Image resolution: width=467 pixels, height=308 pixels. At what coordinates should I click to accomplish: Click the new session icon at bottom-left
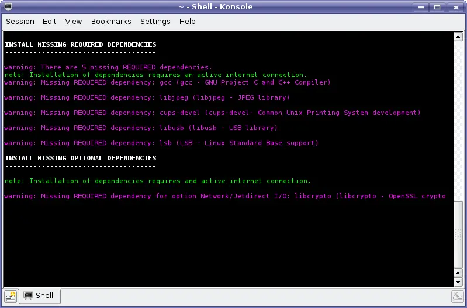click(11, 296)
